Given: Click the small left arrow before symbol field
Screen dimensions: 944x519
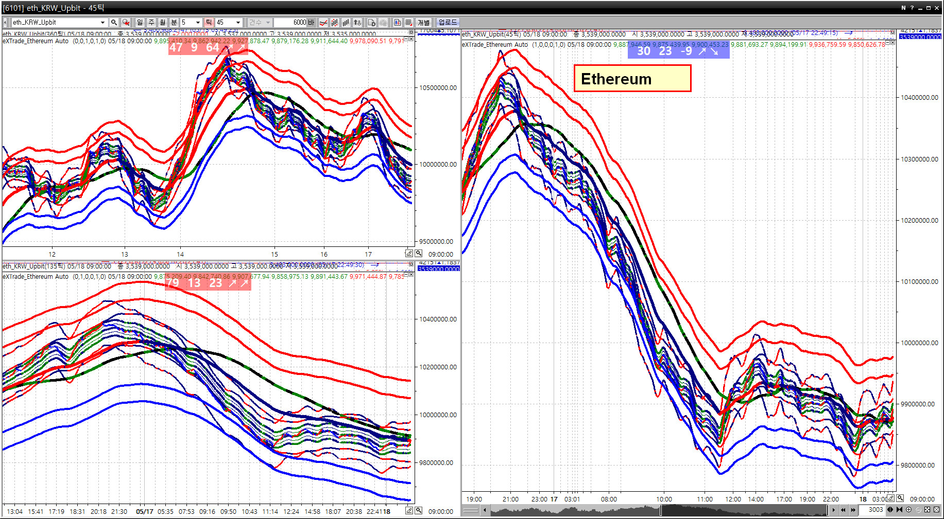Looking at the screenshot, I should tap(5, 22).
